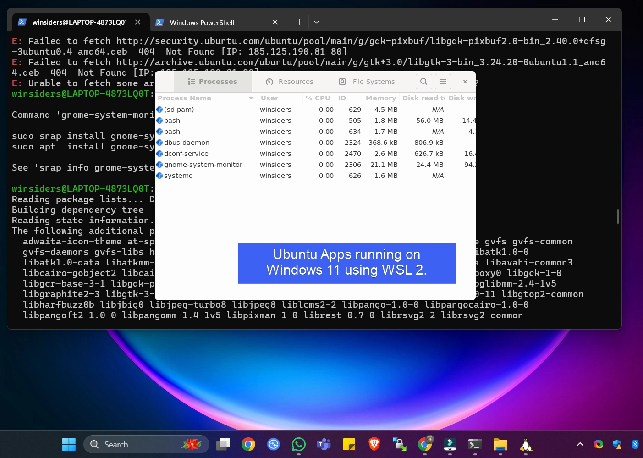Open a new terminal tab
The width and height of the screenshot is (643, 458).
[299, 22]
